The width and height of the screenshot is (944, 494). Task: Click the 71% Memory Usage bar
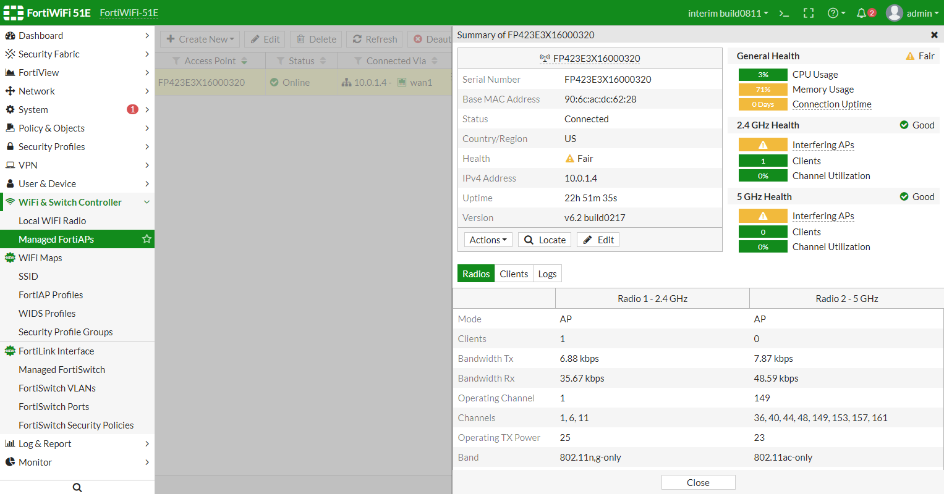(x=763, y=90)
